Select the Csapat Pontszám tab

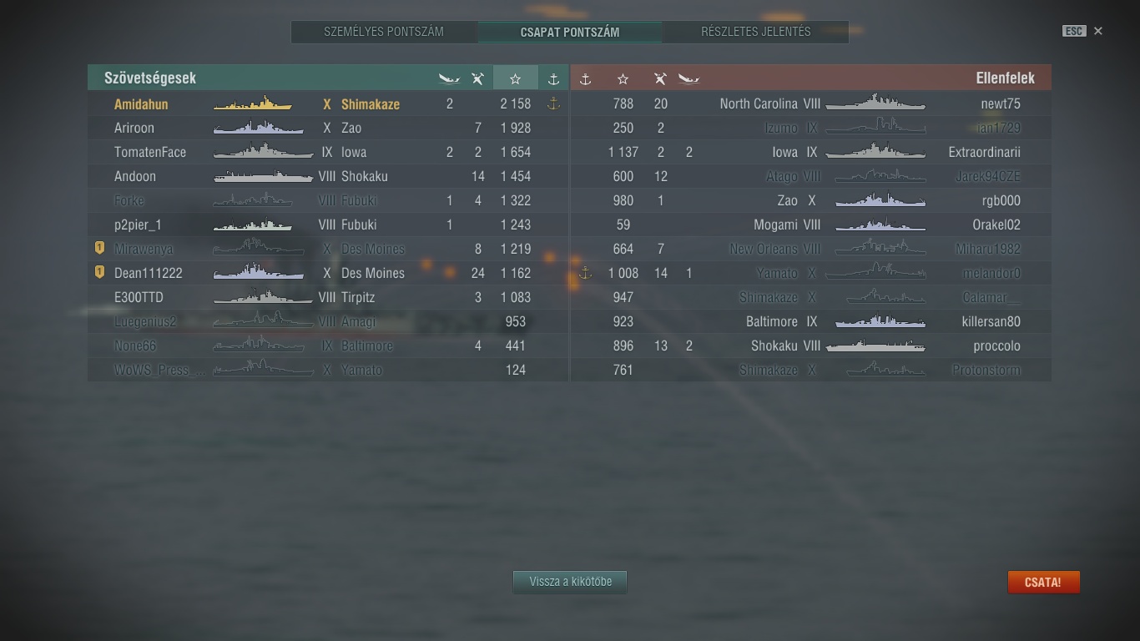(x=570, y=32)
